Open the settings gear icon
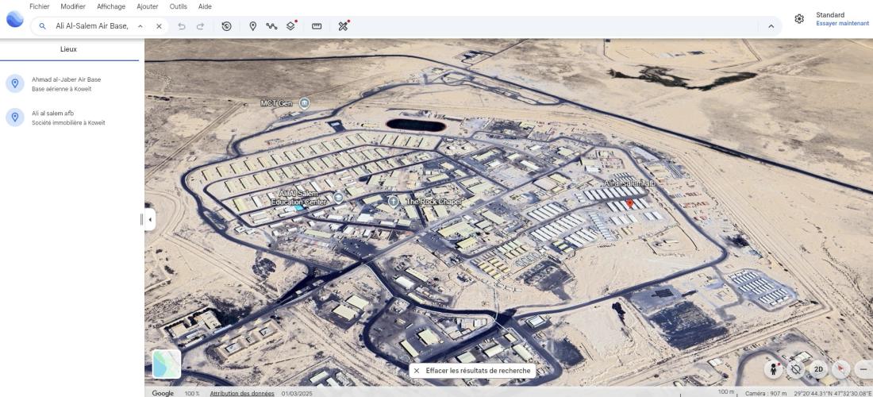Image resolution: width=873 pixels, height=397 pixels. click(799, 19)
